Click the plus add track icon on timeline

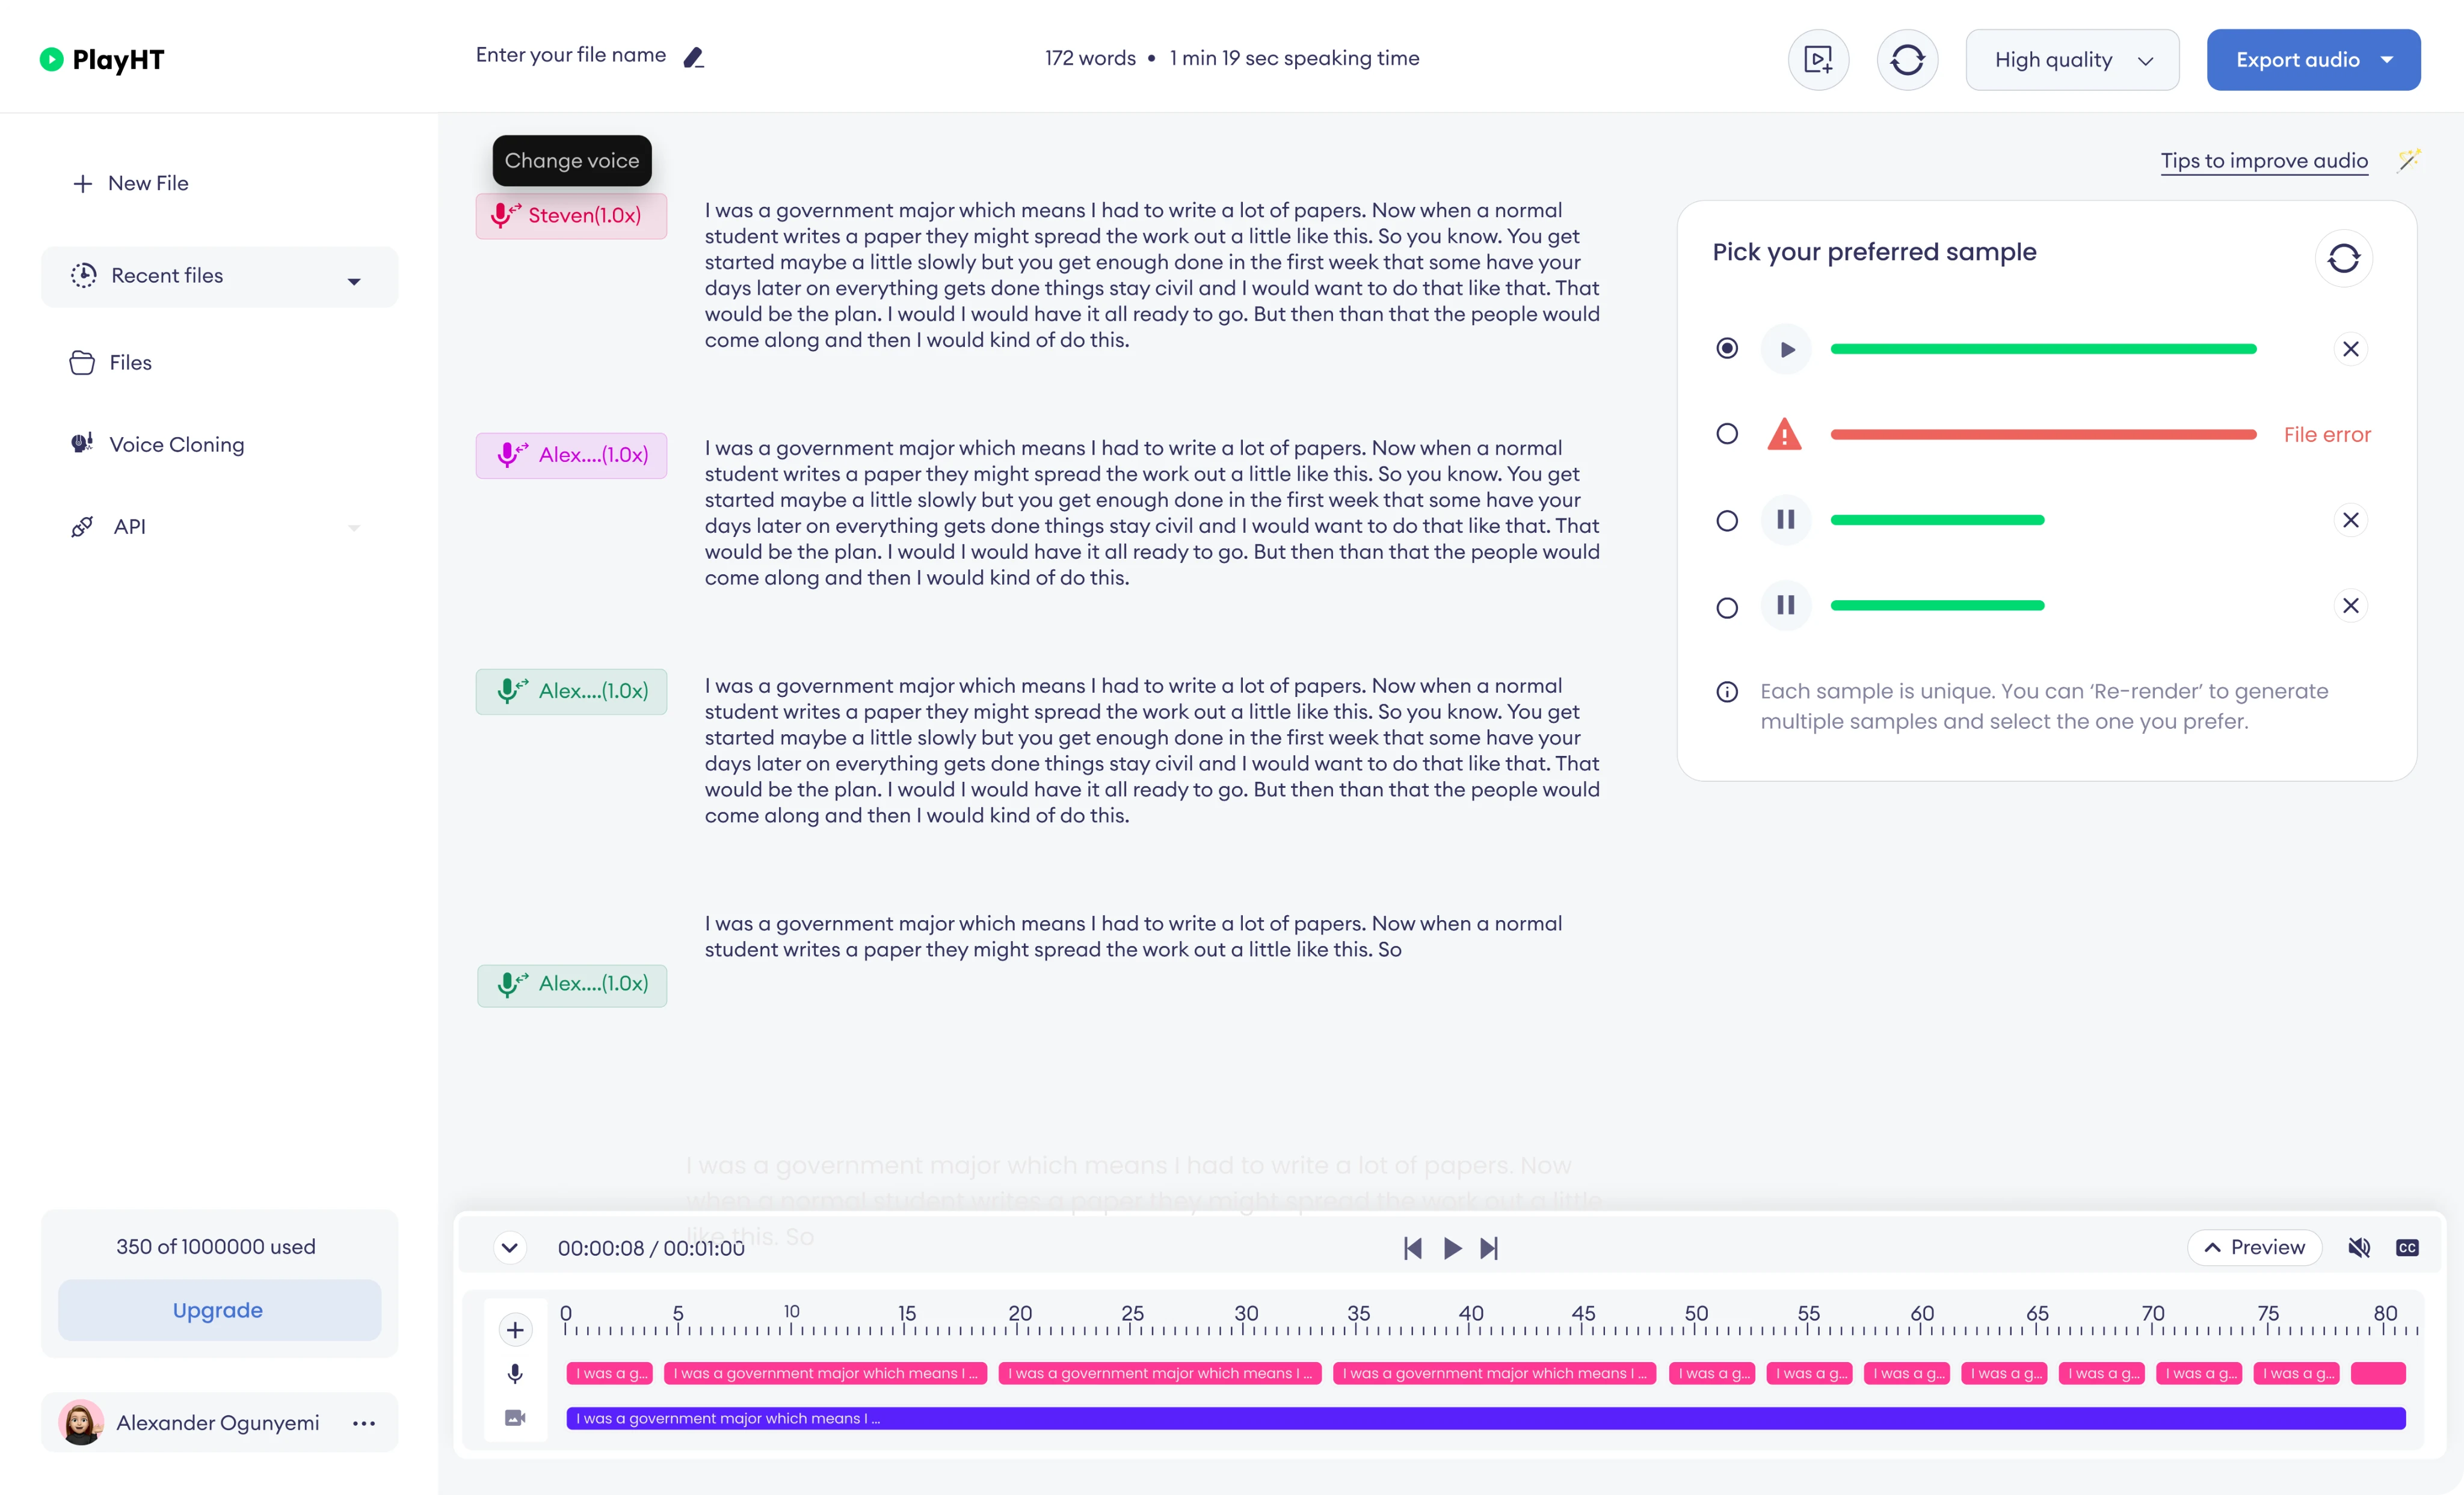515,1330
